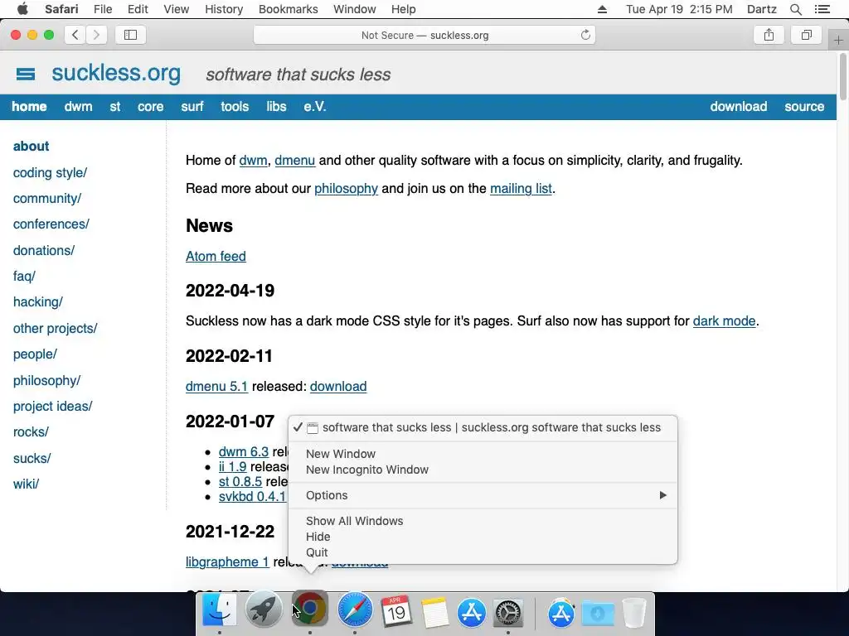
Task: Click the dwm tab in navigation bar
Action: pos(78,107)
